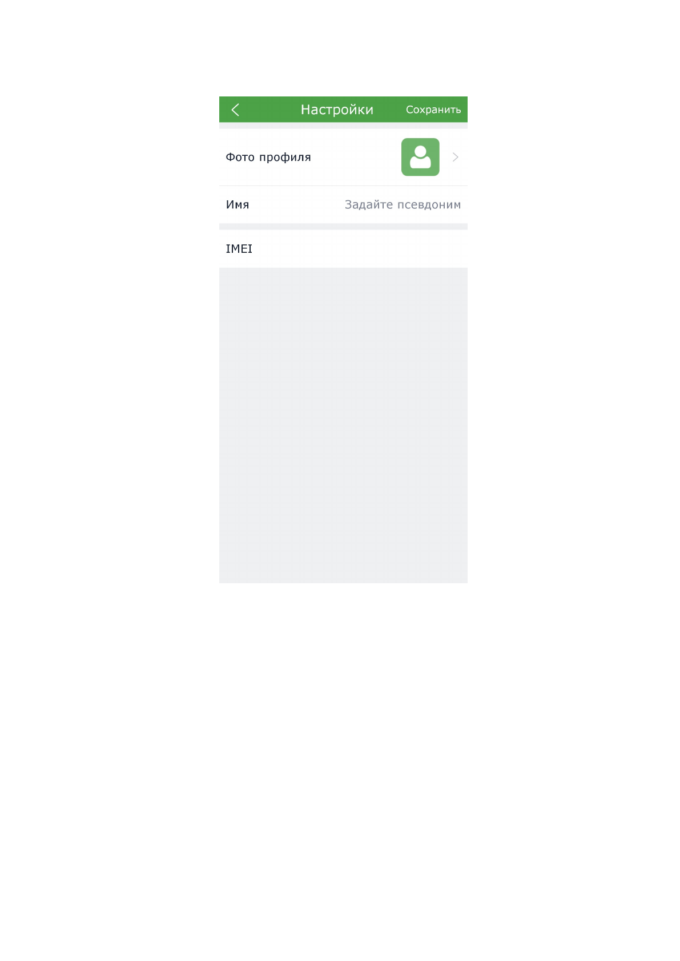Focus the Задайте псевдоним name field
This screenshot has width=680, height=961.
pos(403,204)
